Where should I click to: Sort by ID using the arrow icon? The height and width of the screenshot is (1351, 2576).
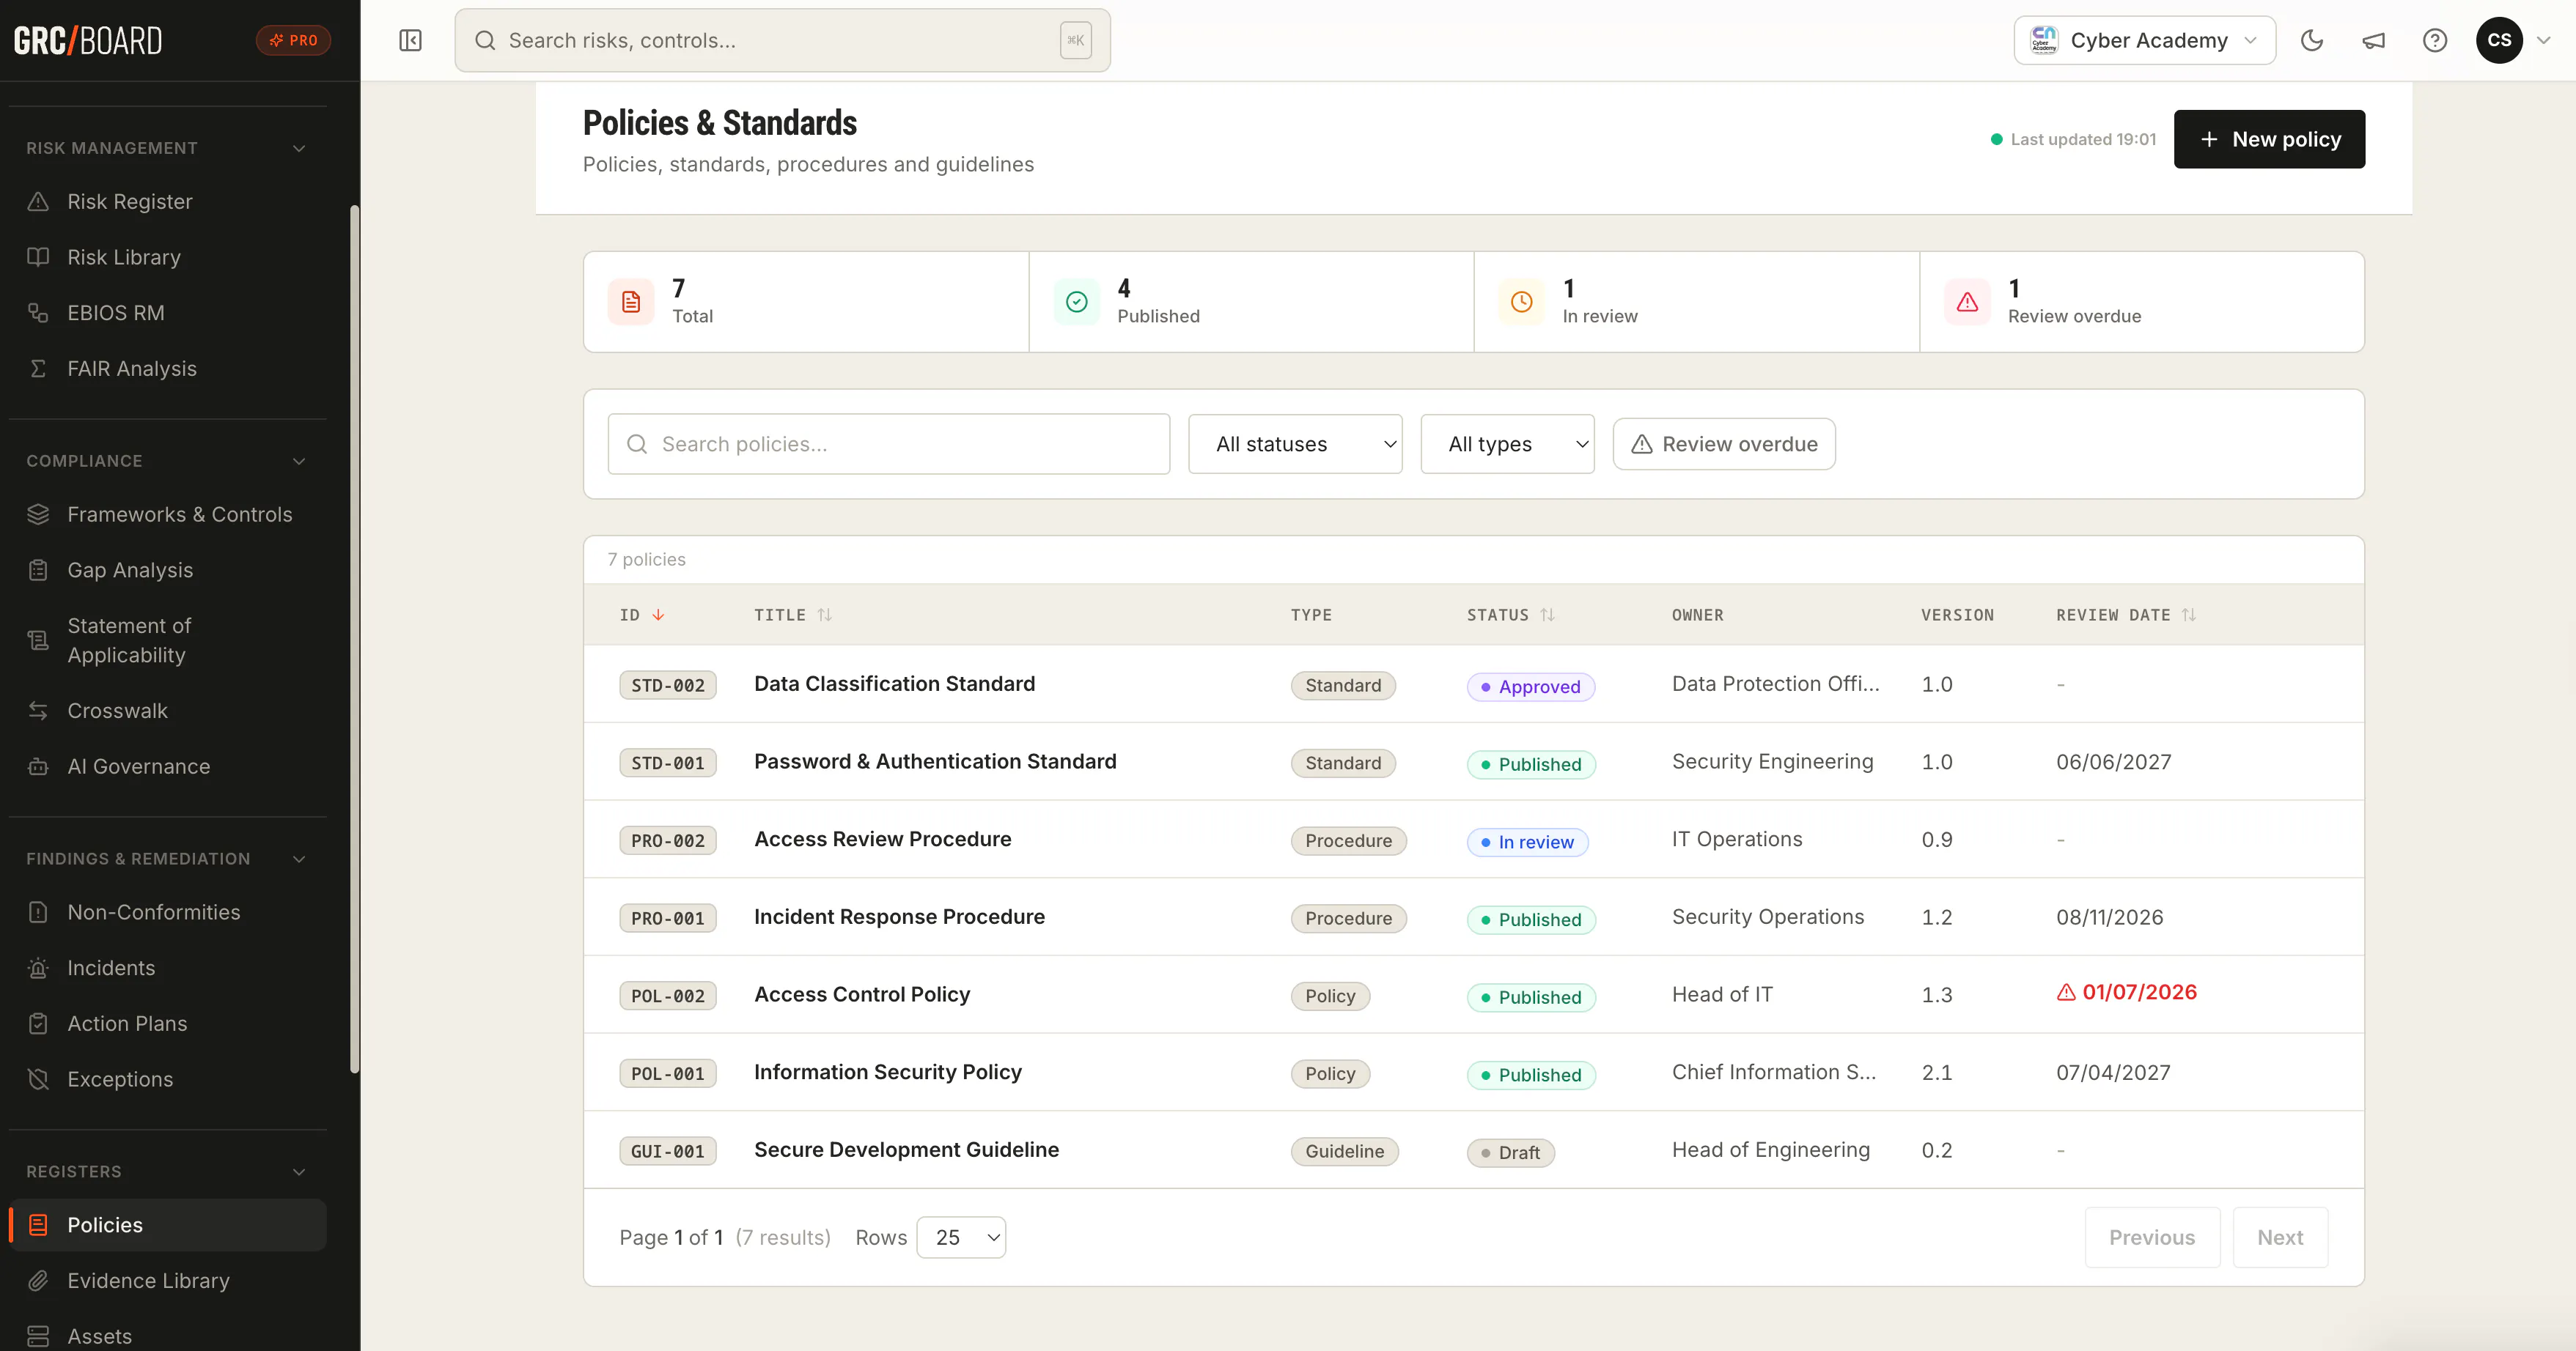(x=658, y=615)
